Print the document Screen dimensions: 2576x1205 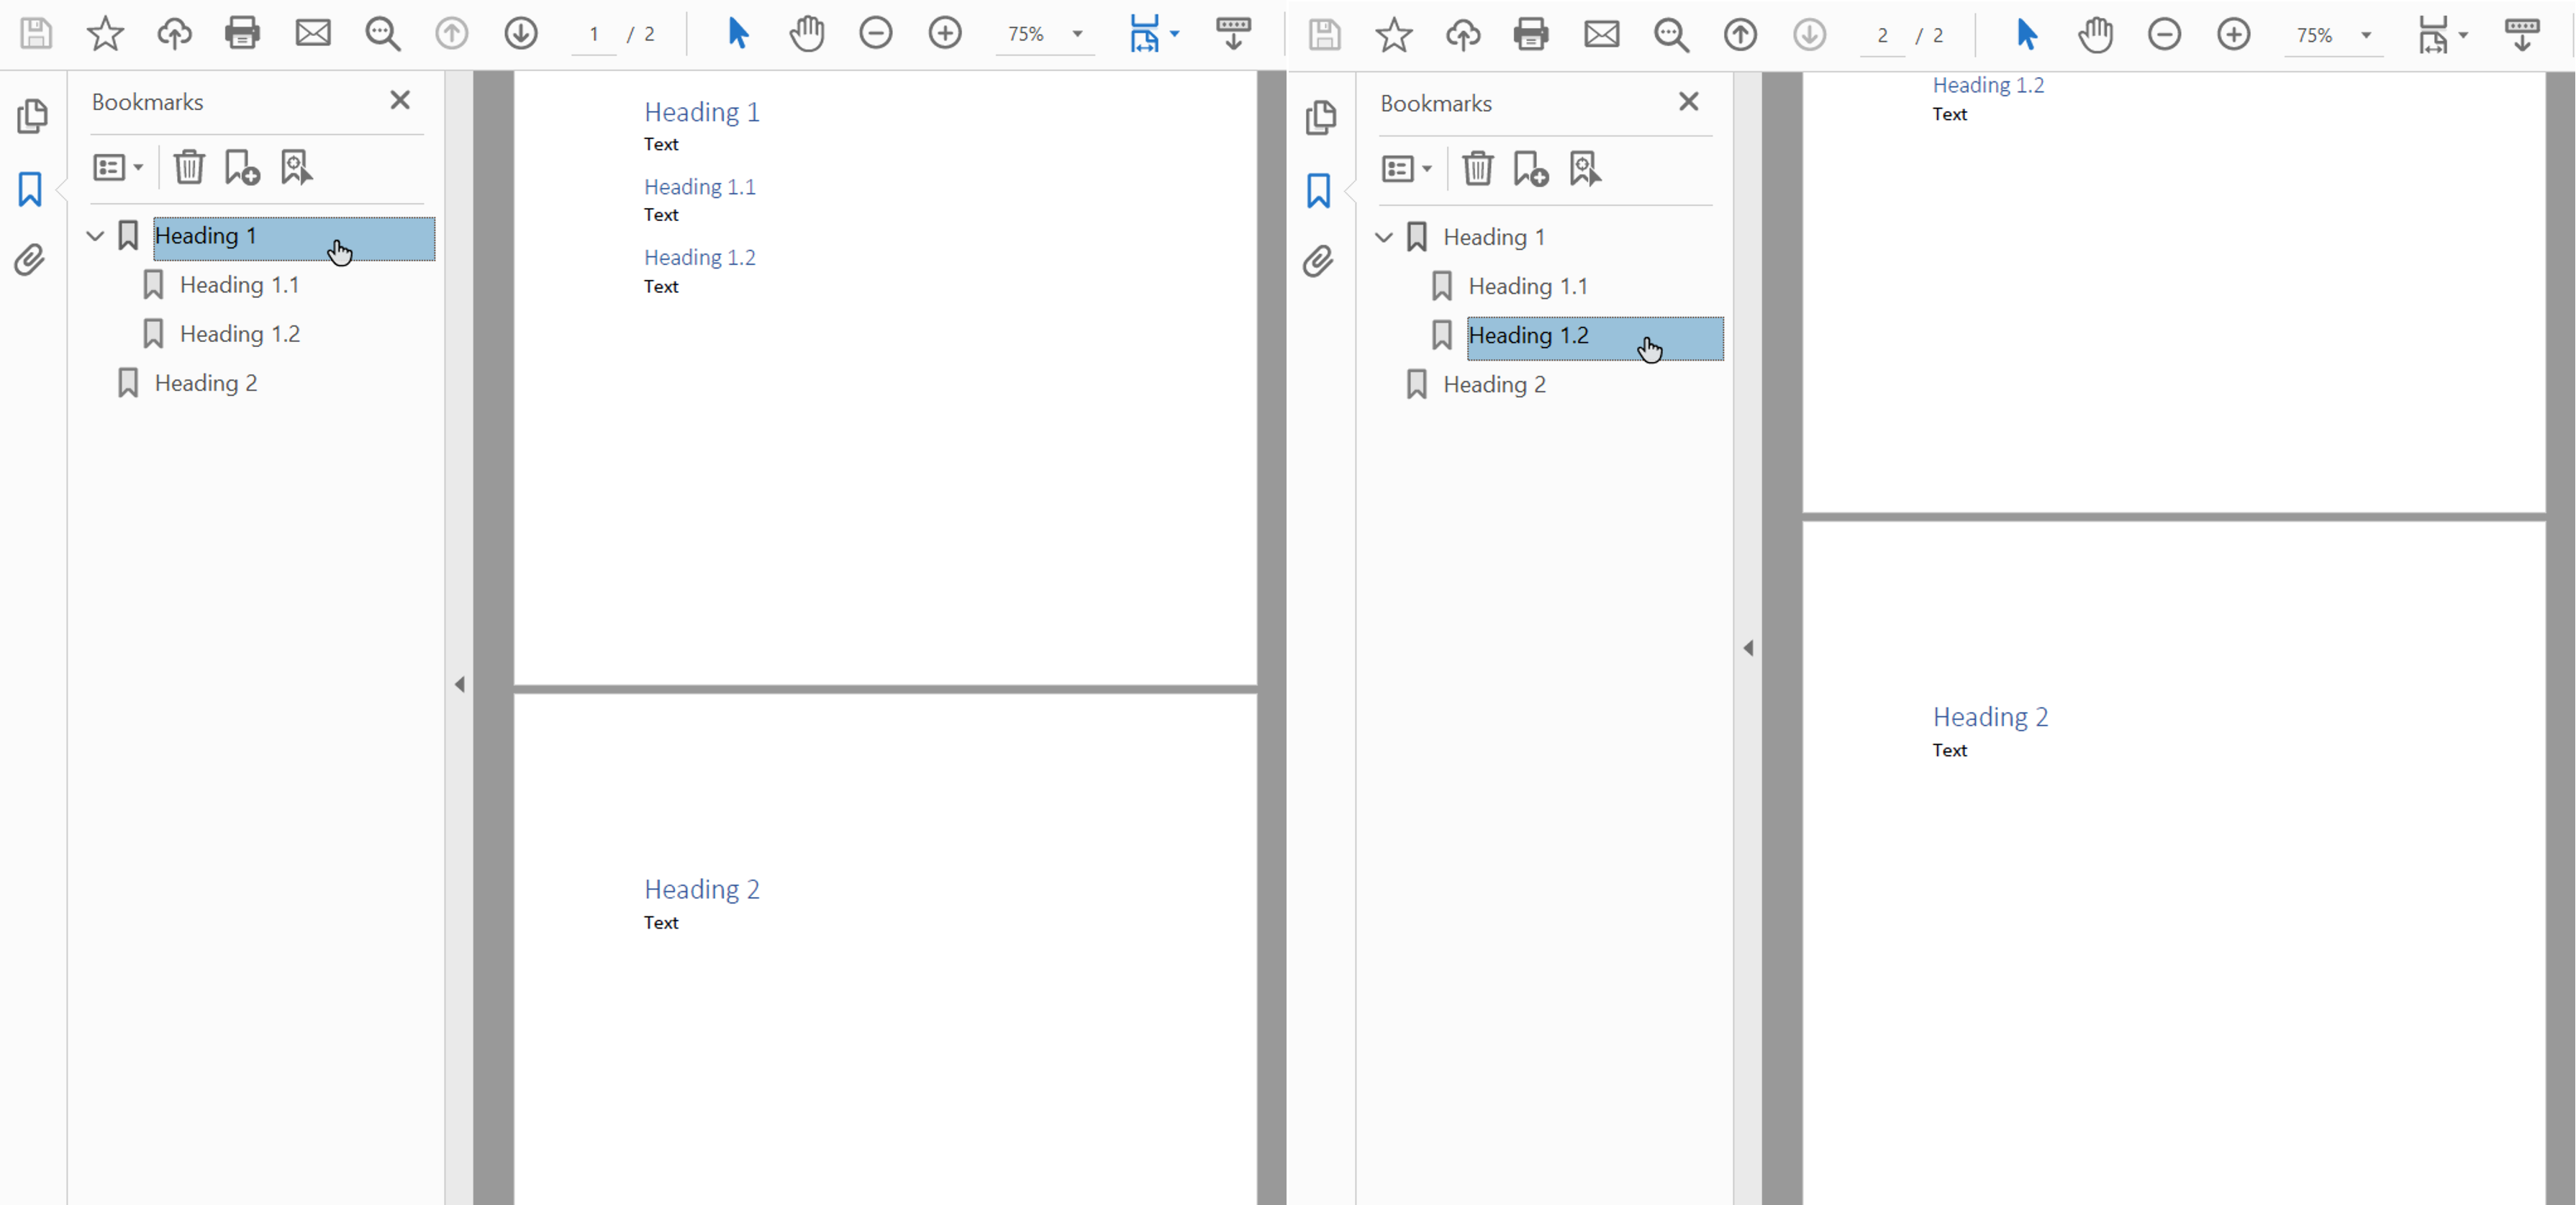pos(243,33)
